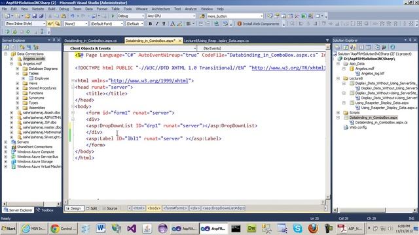
Task: Expand the Stored Procedures folder
Action: pos(18,88)
